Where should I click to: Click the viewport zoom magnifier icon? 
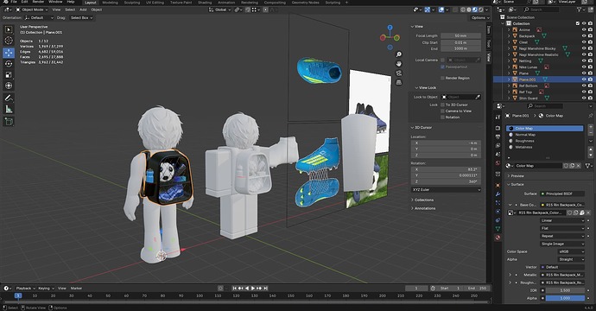pos(399,54)
